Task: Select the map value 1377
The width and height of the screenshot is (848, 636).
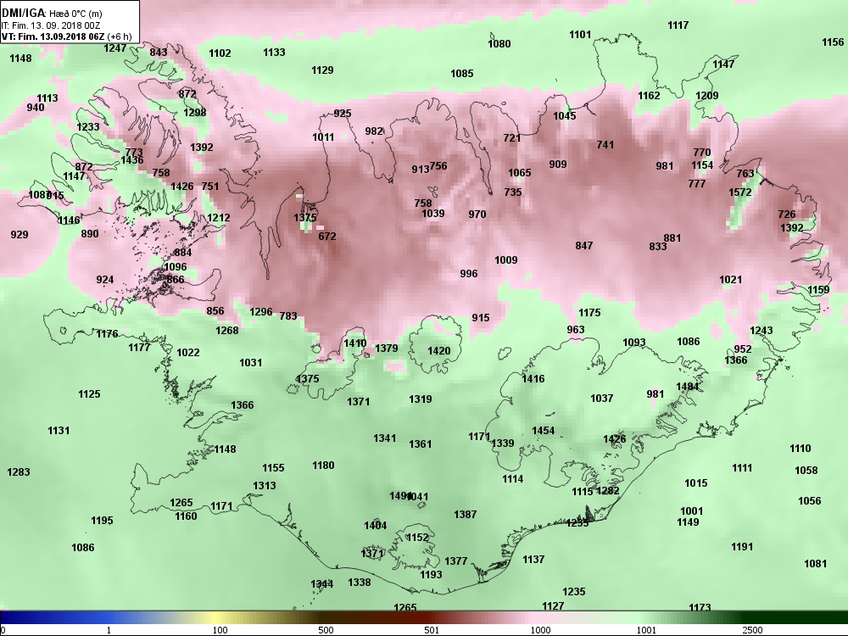Action: click(x=456, y=561)
